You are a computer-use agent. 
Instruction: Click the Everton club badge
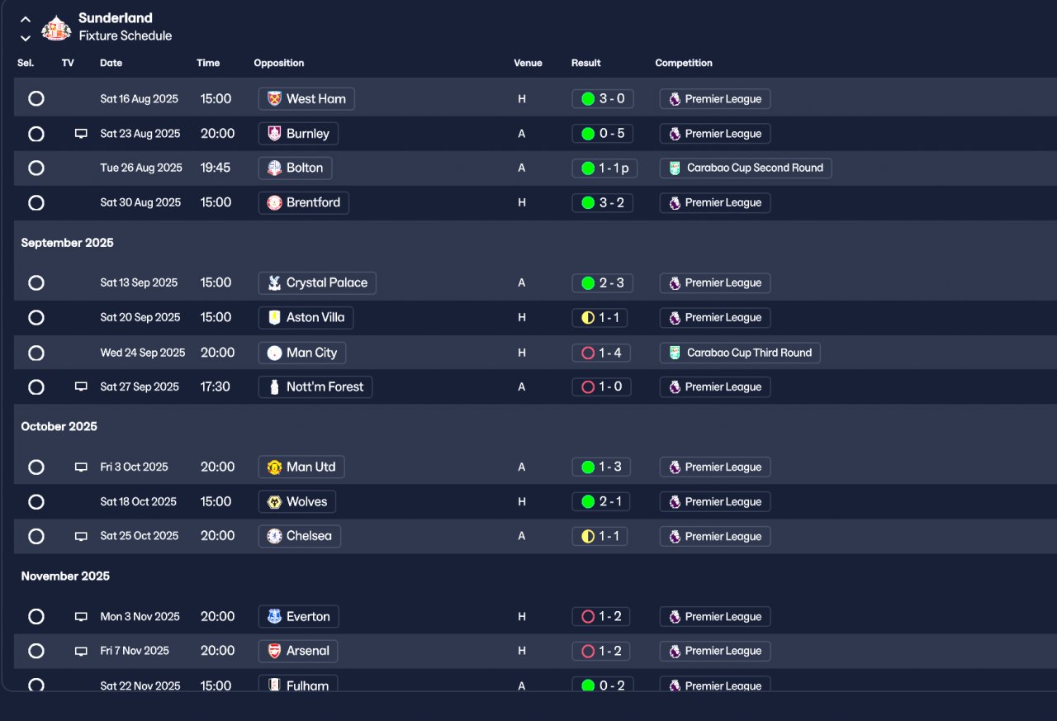click(275, 616)
